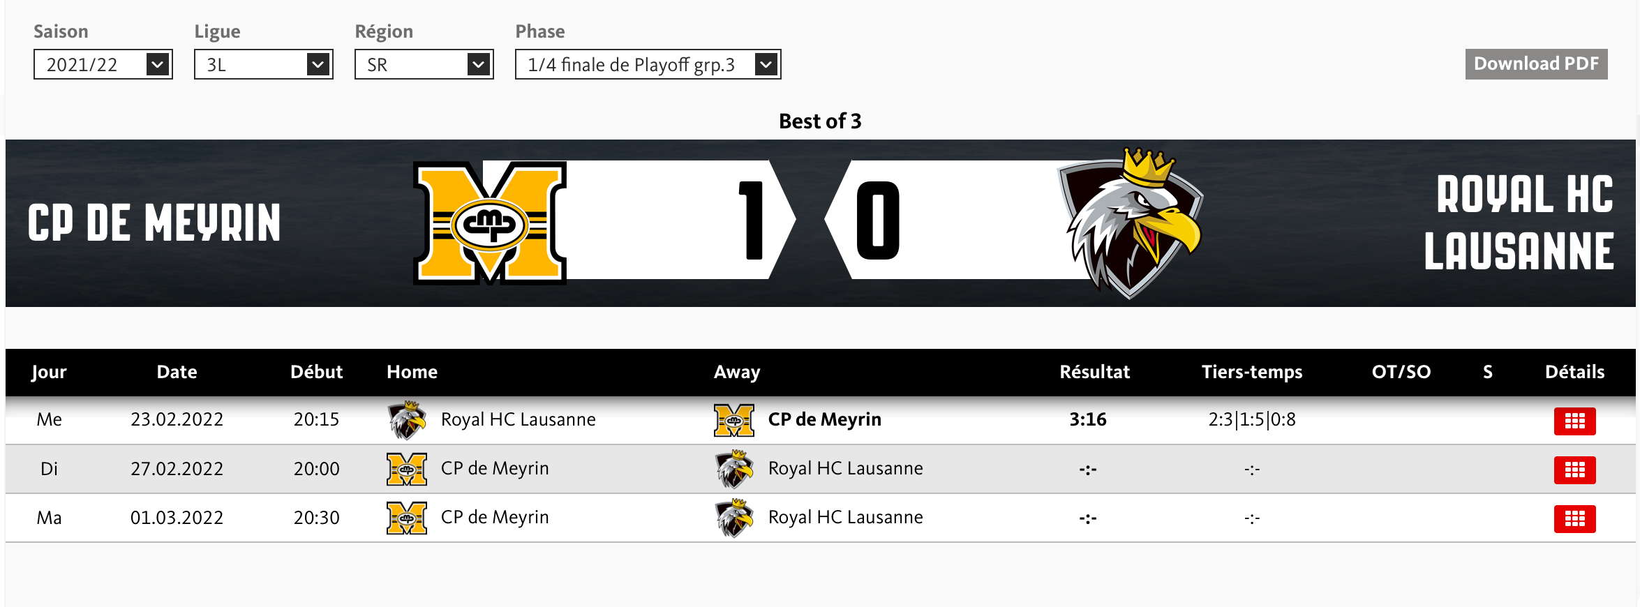Open the Saison 2021/22 dropdown
This screenshot has height=607, width=1640.
(103, 65)
